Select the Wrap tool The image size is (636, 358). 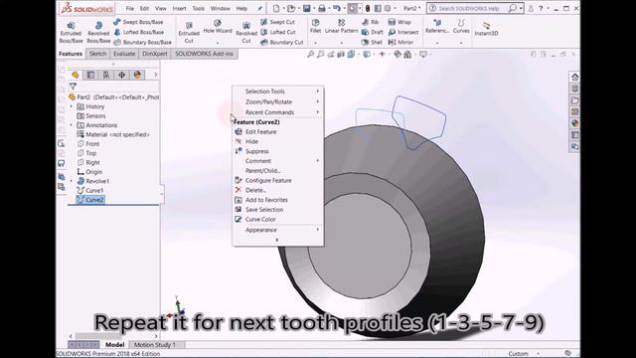click(399, 22)
